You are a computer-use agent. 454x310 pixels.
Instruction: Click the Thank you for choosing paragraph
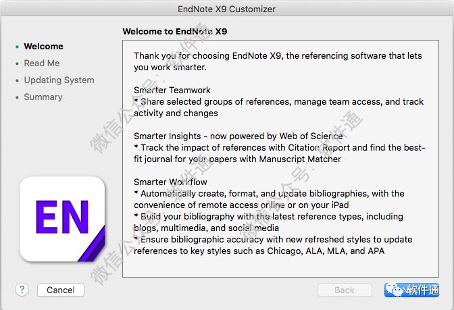[x=278, y=61]
